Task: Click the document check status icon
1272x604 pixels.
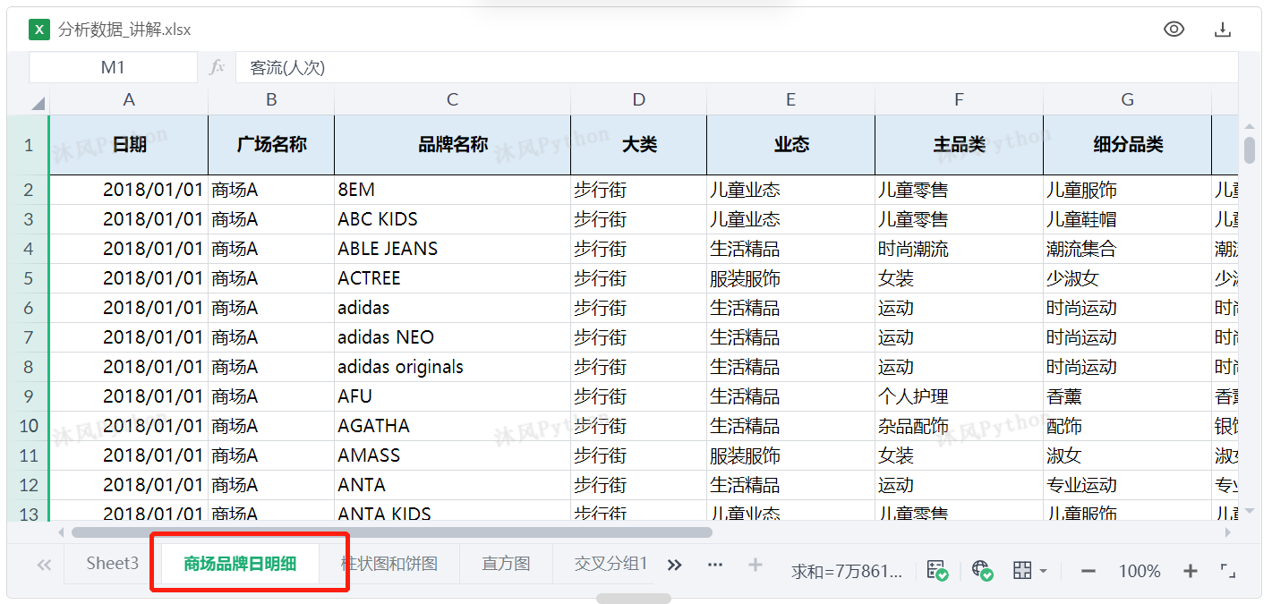Action: point(937,570)
